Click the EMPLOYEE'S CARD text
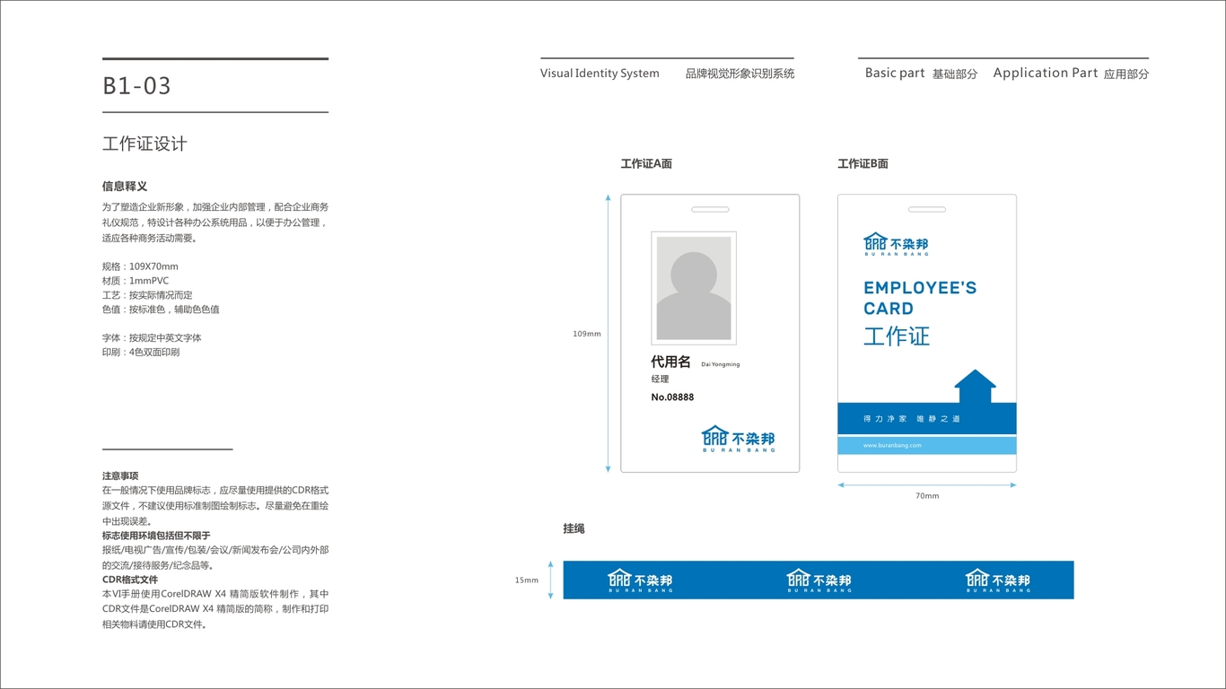 coord(920,298)
